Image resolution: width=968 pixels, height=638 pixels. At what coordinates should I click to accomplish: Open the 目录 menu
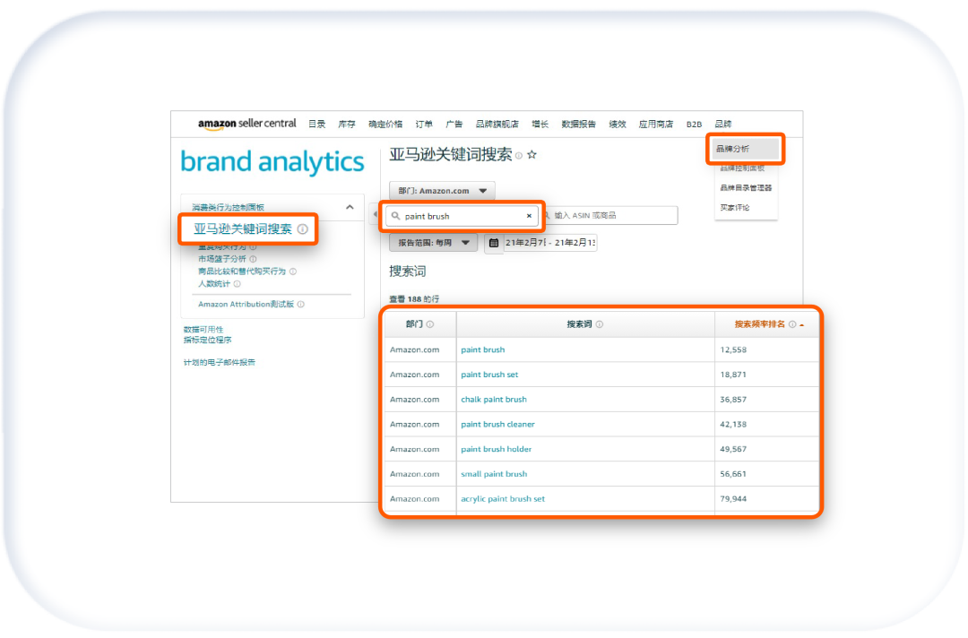[x=316, y=124]
